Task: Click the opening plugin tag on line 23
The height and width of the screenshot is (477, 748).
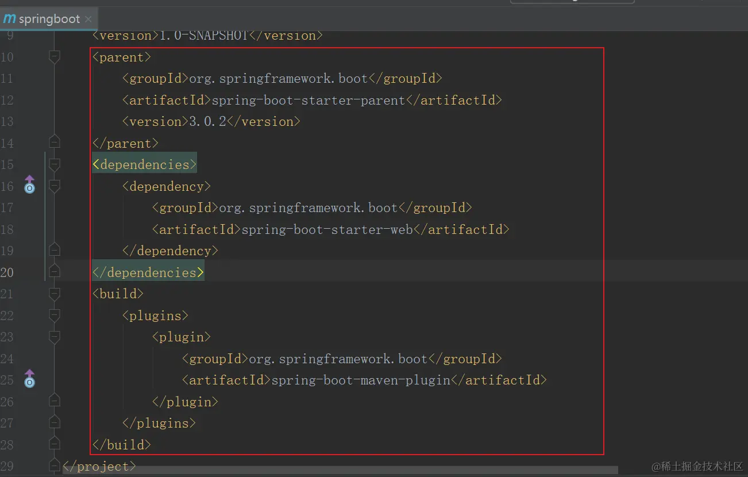Action: tap(182, 337)
